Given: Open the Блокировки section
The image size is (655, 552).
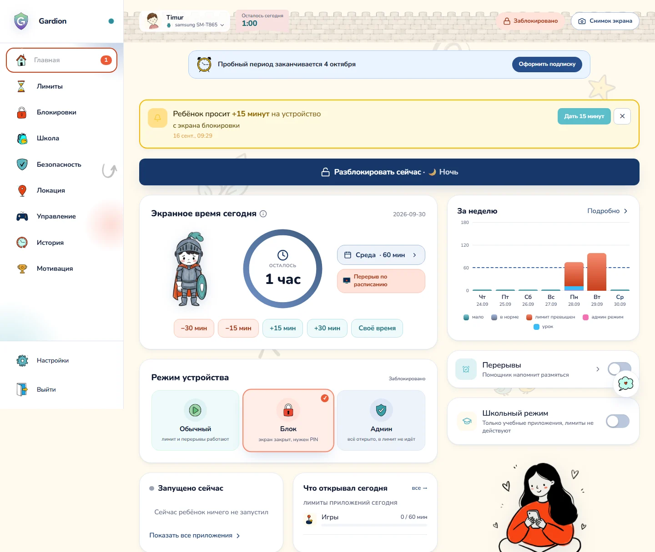Looking at the screenshot, I should pos(61,112).
